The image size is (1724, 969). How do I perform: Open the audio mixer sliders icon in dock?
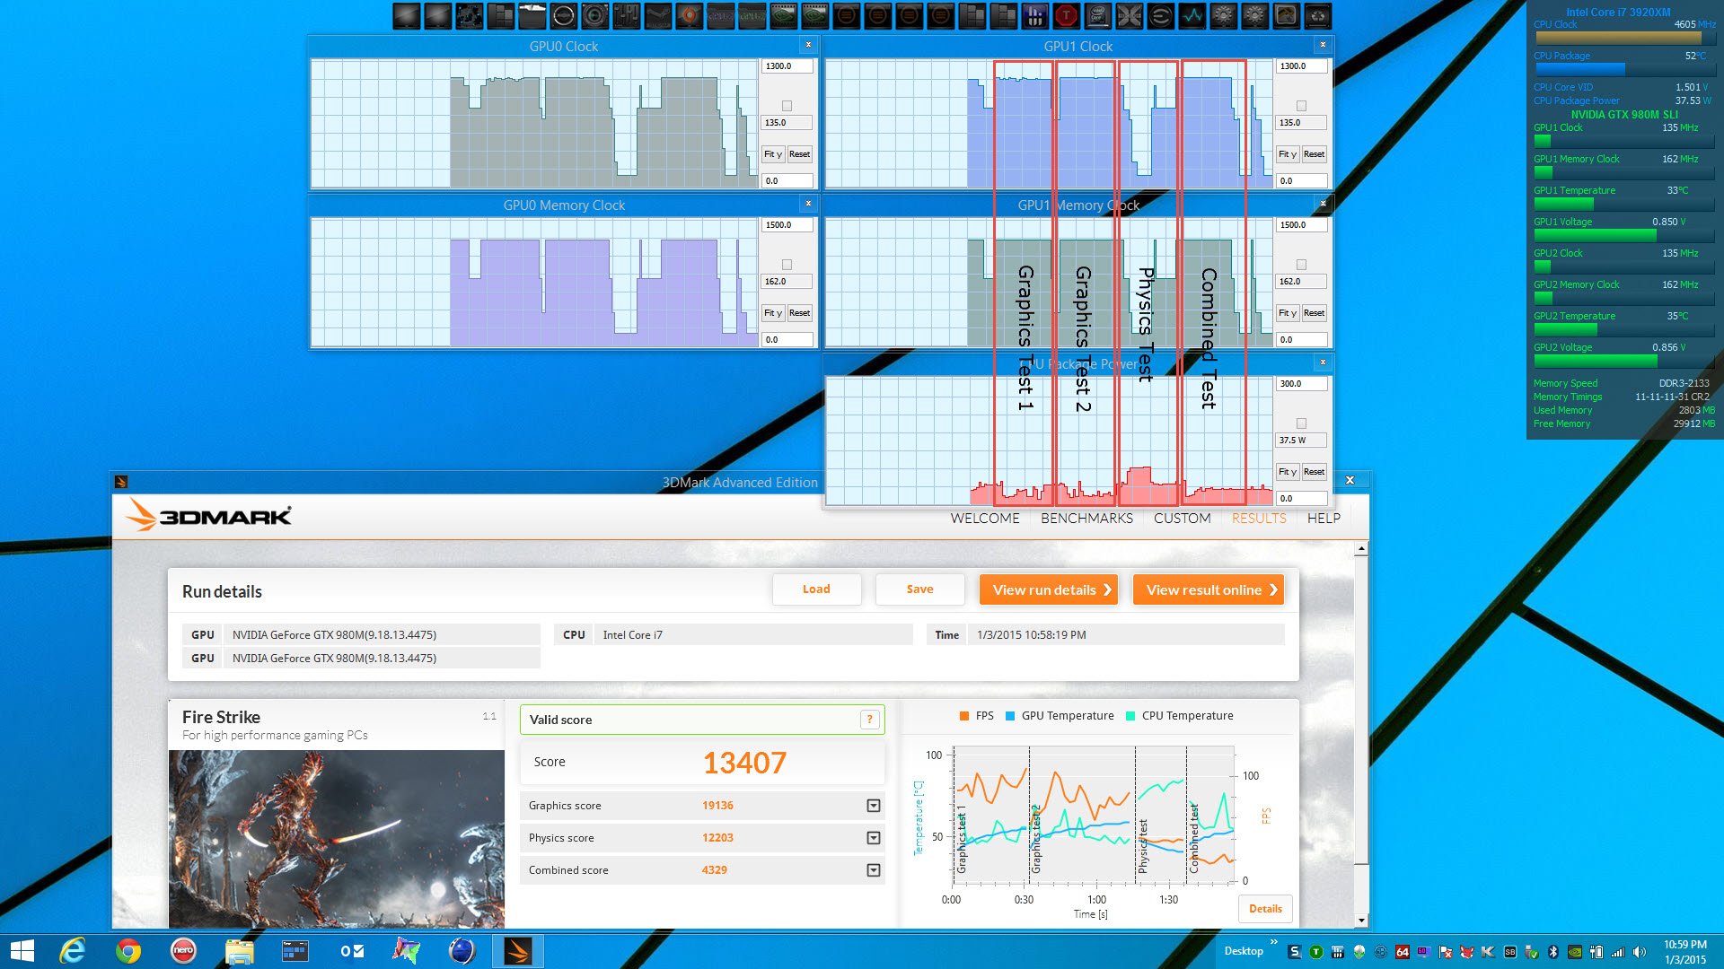pos(626,15)
